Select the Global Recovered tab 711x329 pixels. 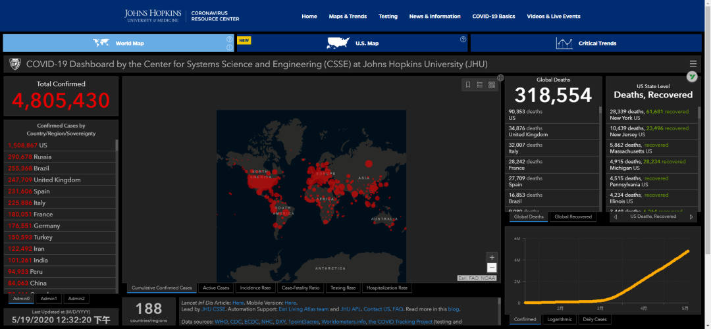[x=573, y=216]
